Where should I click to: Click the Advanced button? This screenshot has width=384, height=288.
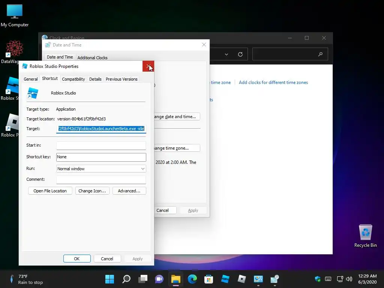click(x=129, y=191)
